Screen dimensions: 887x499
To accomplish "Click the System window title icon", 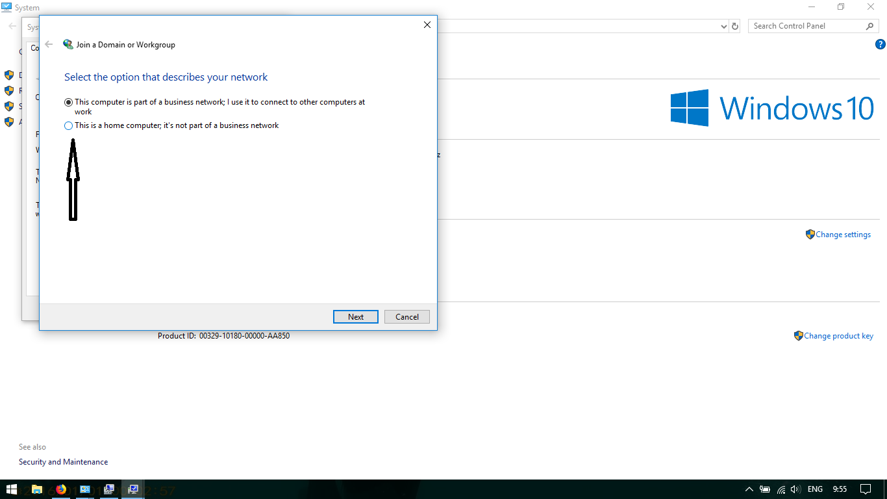I will 6,7.
